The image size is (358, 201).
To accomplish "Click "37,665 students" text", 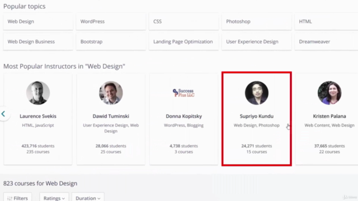I will pyautogui.click(x=329, y=146).
